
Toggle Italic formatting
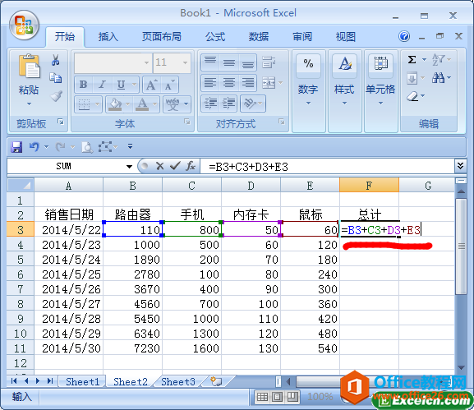point(102,85)
